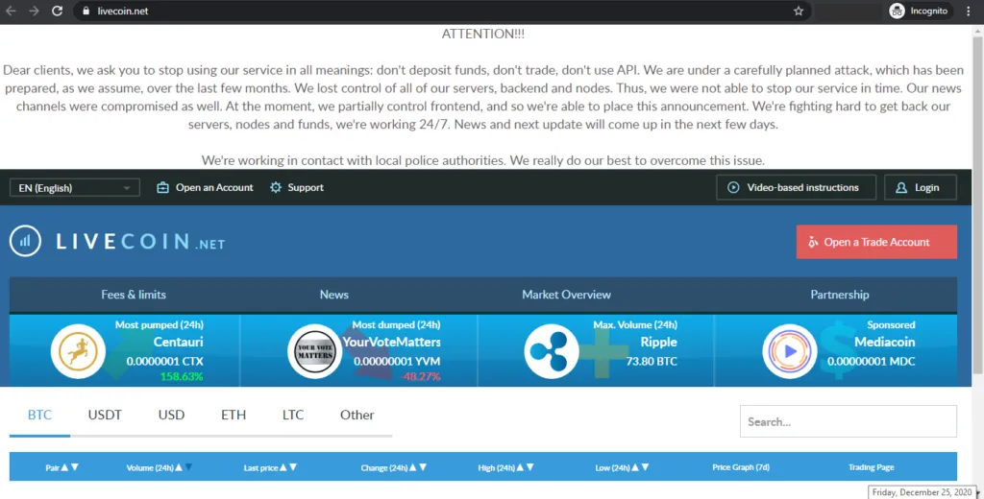Click the 158.63% pump percentage
This screenshot has height=499, width=984.
182,377
